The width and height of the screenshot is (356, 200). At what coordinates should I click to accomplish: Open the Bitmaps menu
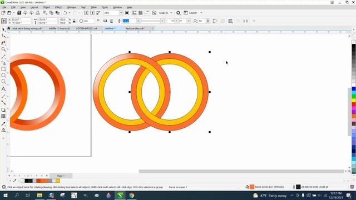[x=72, y=7]
